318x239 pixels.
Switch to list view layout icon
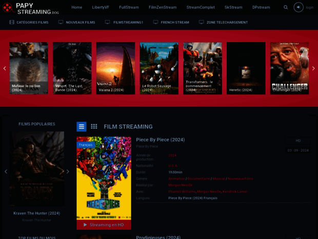pos(82,127)
